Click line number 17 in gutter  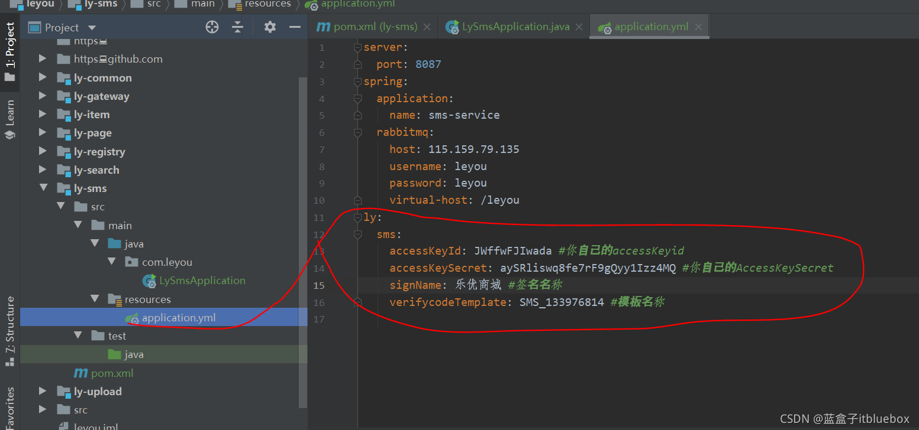pos(320,320)
